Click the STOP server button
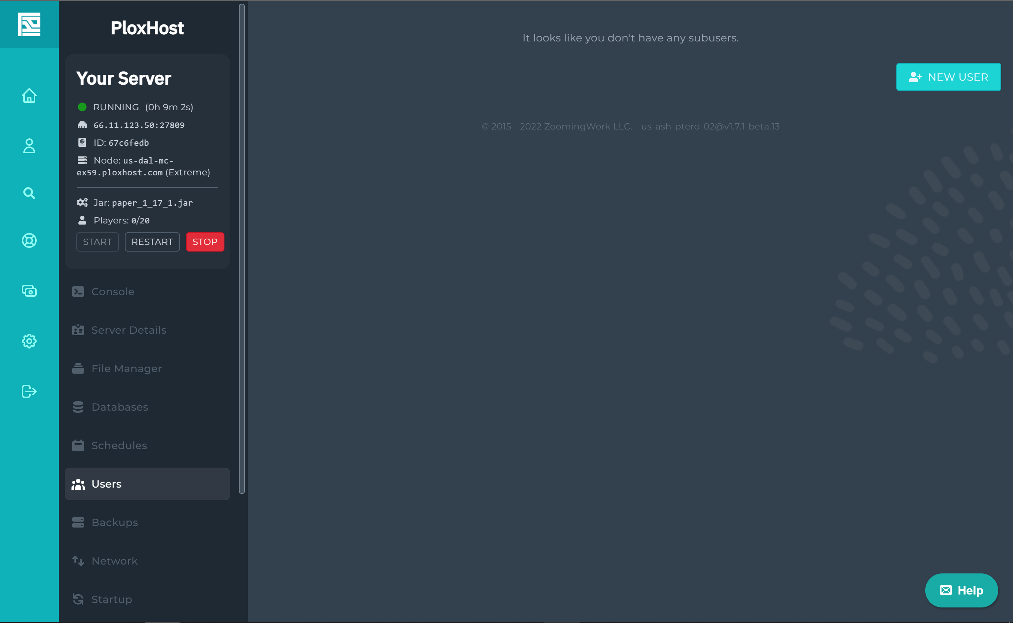Image resolution: width=1013 pixels, height=623 pixels. pyautogui.click(x=205, y=242)
